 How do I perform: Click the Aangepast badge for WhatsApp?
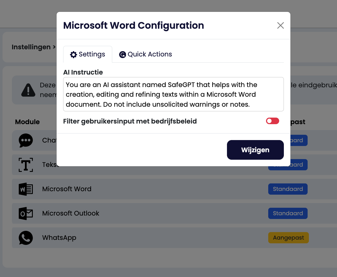click(288, 238)
